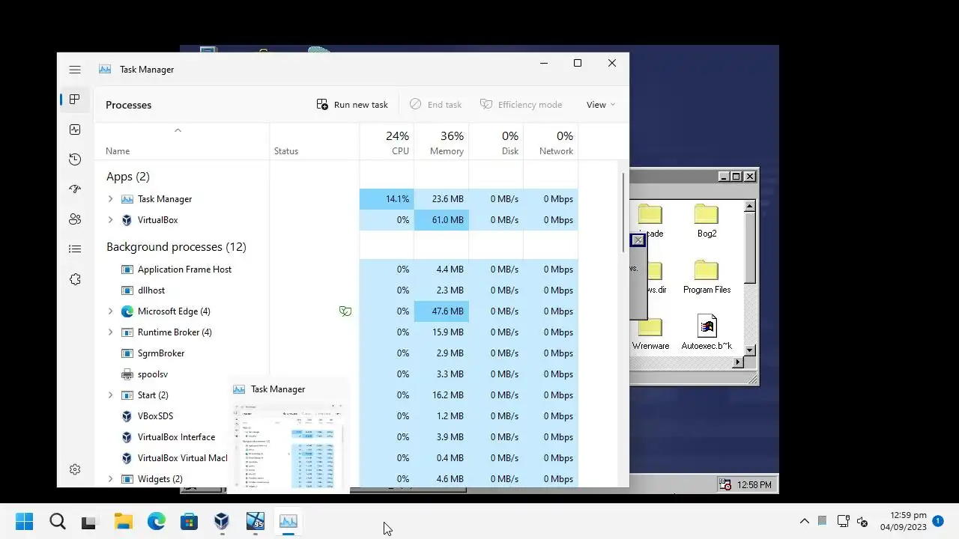Select the SgrmBroker process row
The width and height of the screenshot is (959, 539).
336,353
